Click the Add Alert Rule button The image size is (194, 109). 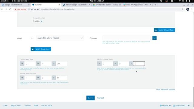click(164, 30)
